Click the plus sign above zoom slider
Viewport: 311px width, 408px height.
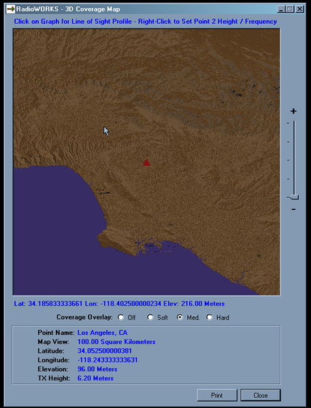(x=293, y=111)
